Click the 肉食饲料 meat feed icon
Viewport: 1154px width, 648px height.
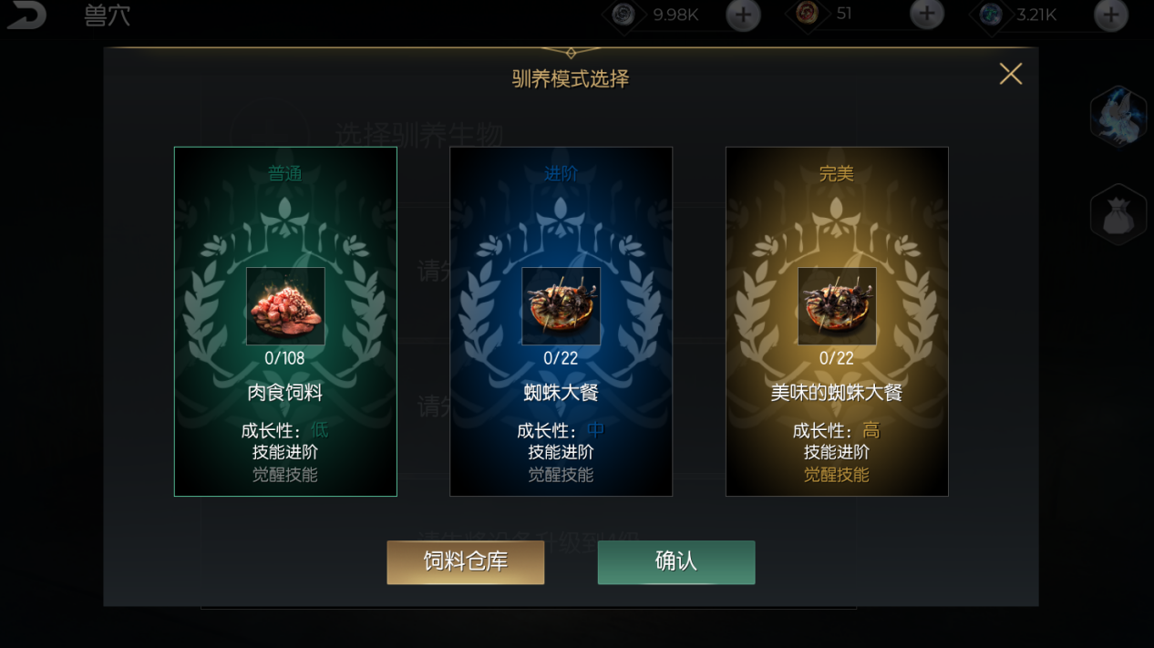(x=285, y=306)
